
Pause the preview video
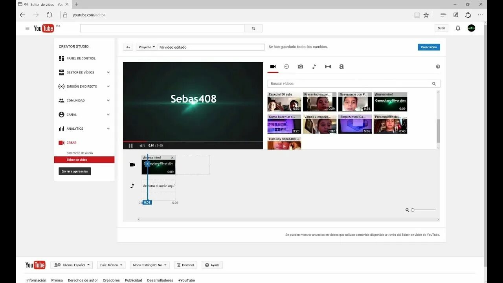click(x=131, y=145)
